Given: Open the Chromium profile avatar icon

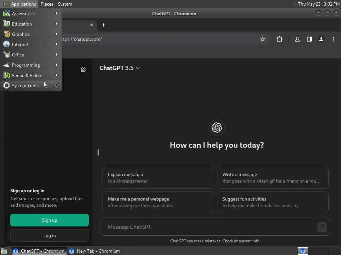Looking at the screenshot, I should (321, 39).
